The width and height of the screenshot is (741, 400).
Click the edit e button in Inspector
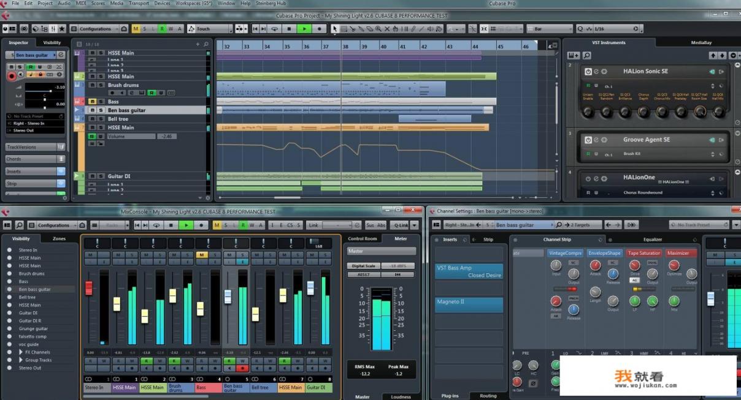pyautogui.click(x=61, y=55)
